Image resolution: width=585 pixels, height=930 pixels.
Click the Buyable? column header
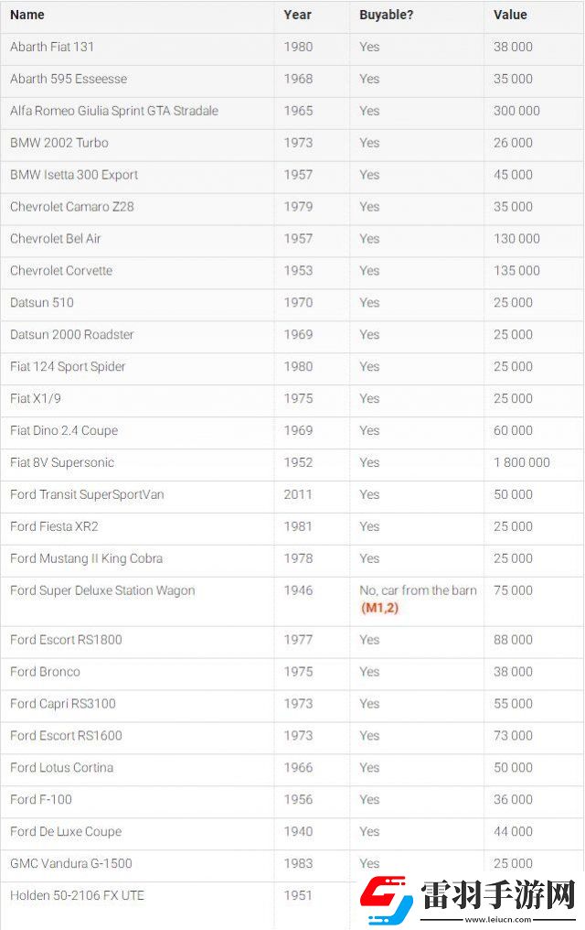[x=387, y=15]
